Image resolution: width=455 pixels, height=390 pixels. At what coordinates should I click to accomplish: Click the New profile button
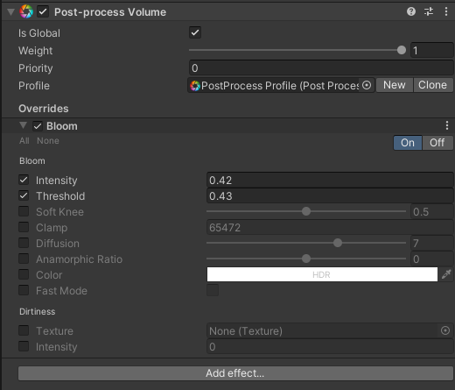pos(395,85)
